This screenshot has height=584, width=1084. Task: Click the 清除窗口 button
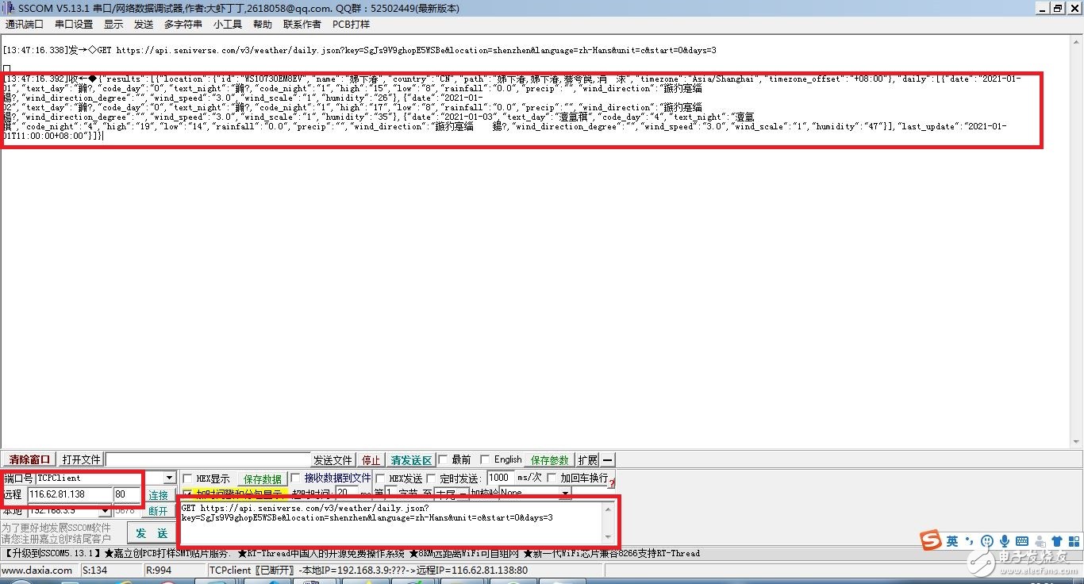pos(29,460)
